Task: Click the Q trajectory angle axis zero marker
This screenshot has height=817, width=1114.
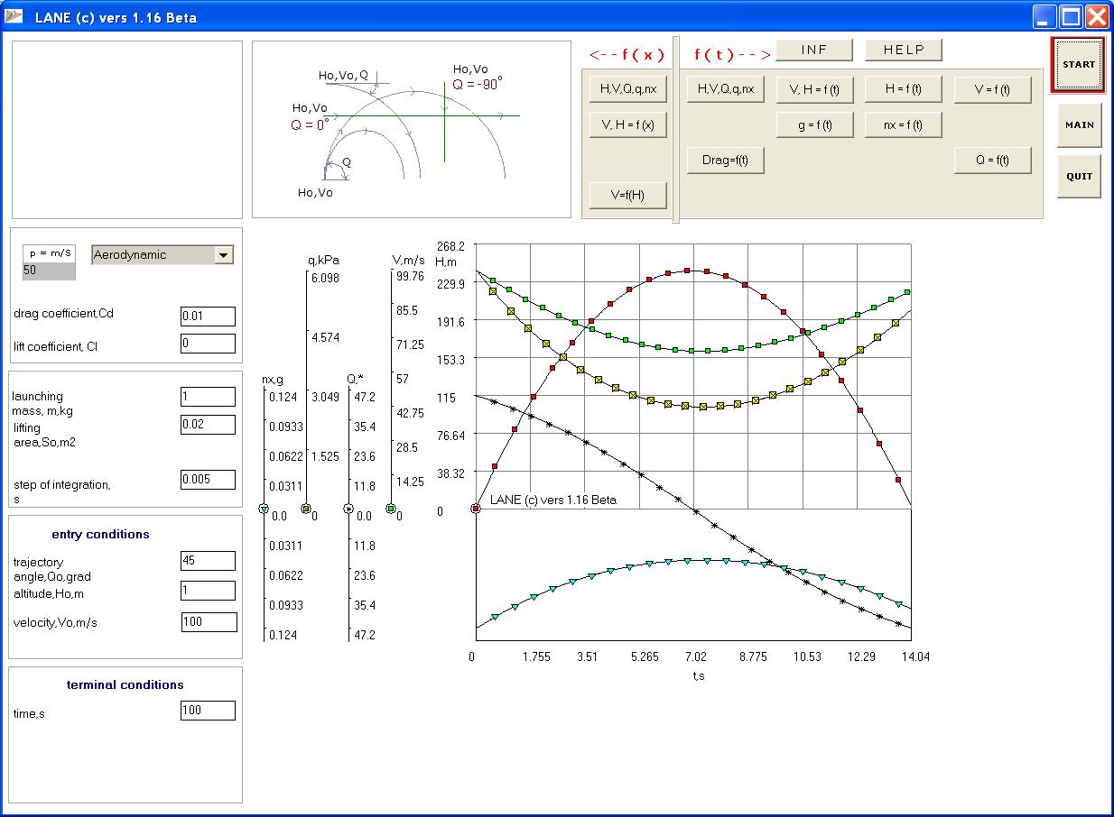Action: [348, 509]
